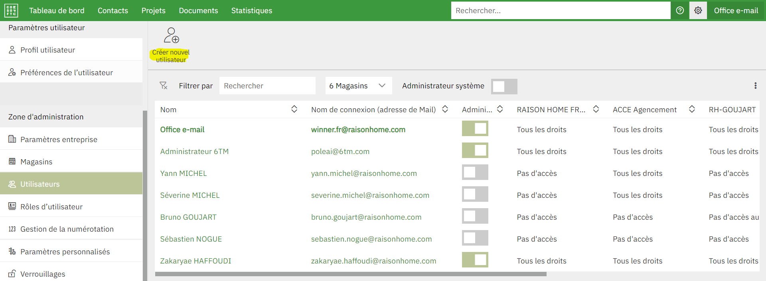Sort by RAISON HOME FR column arrows
The image size is (766, 281).
tap(596, 109)
